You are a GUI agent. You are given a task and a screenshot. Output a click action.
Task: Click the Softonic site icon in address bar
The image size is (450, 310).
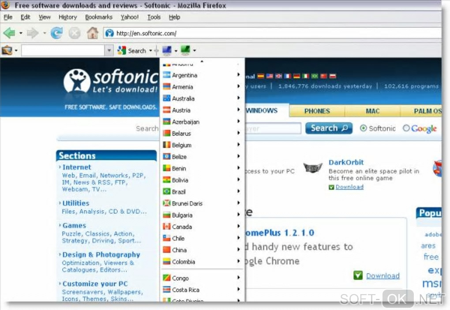[x=109, y=33]
